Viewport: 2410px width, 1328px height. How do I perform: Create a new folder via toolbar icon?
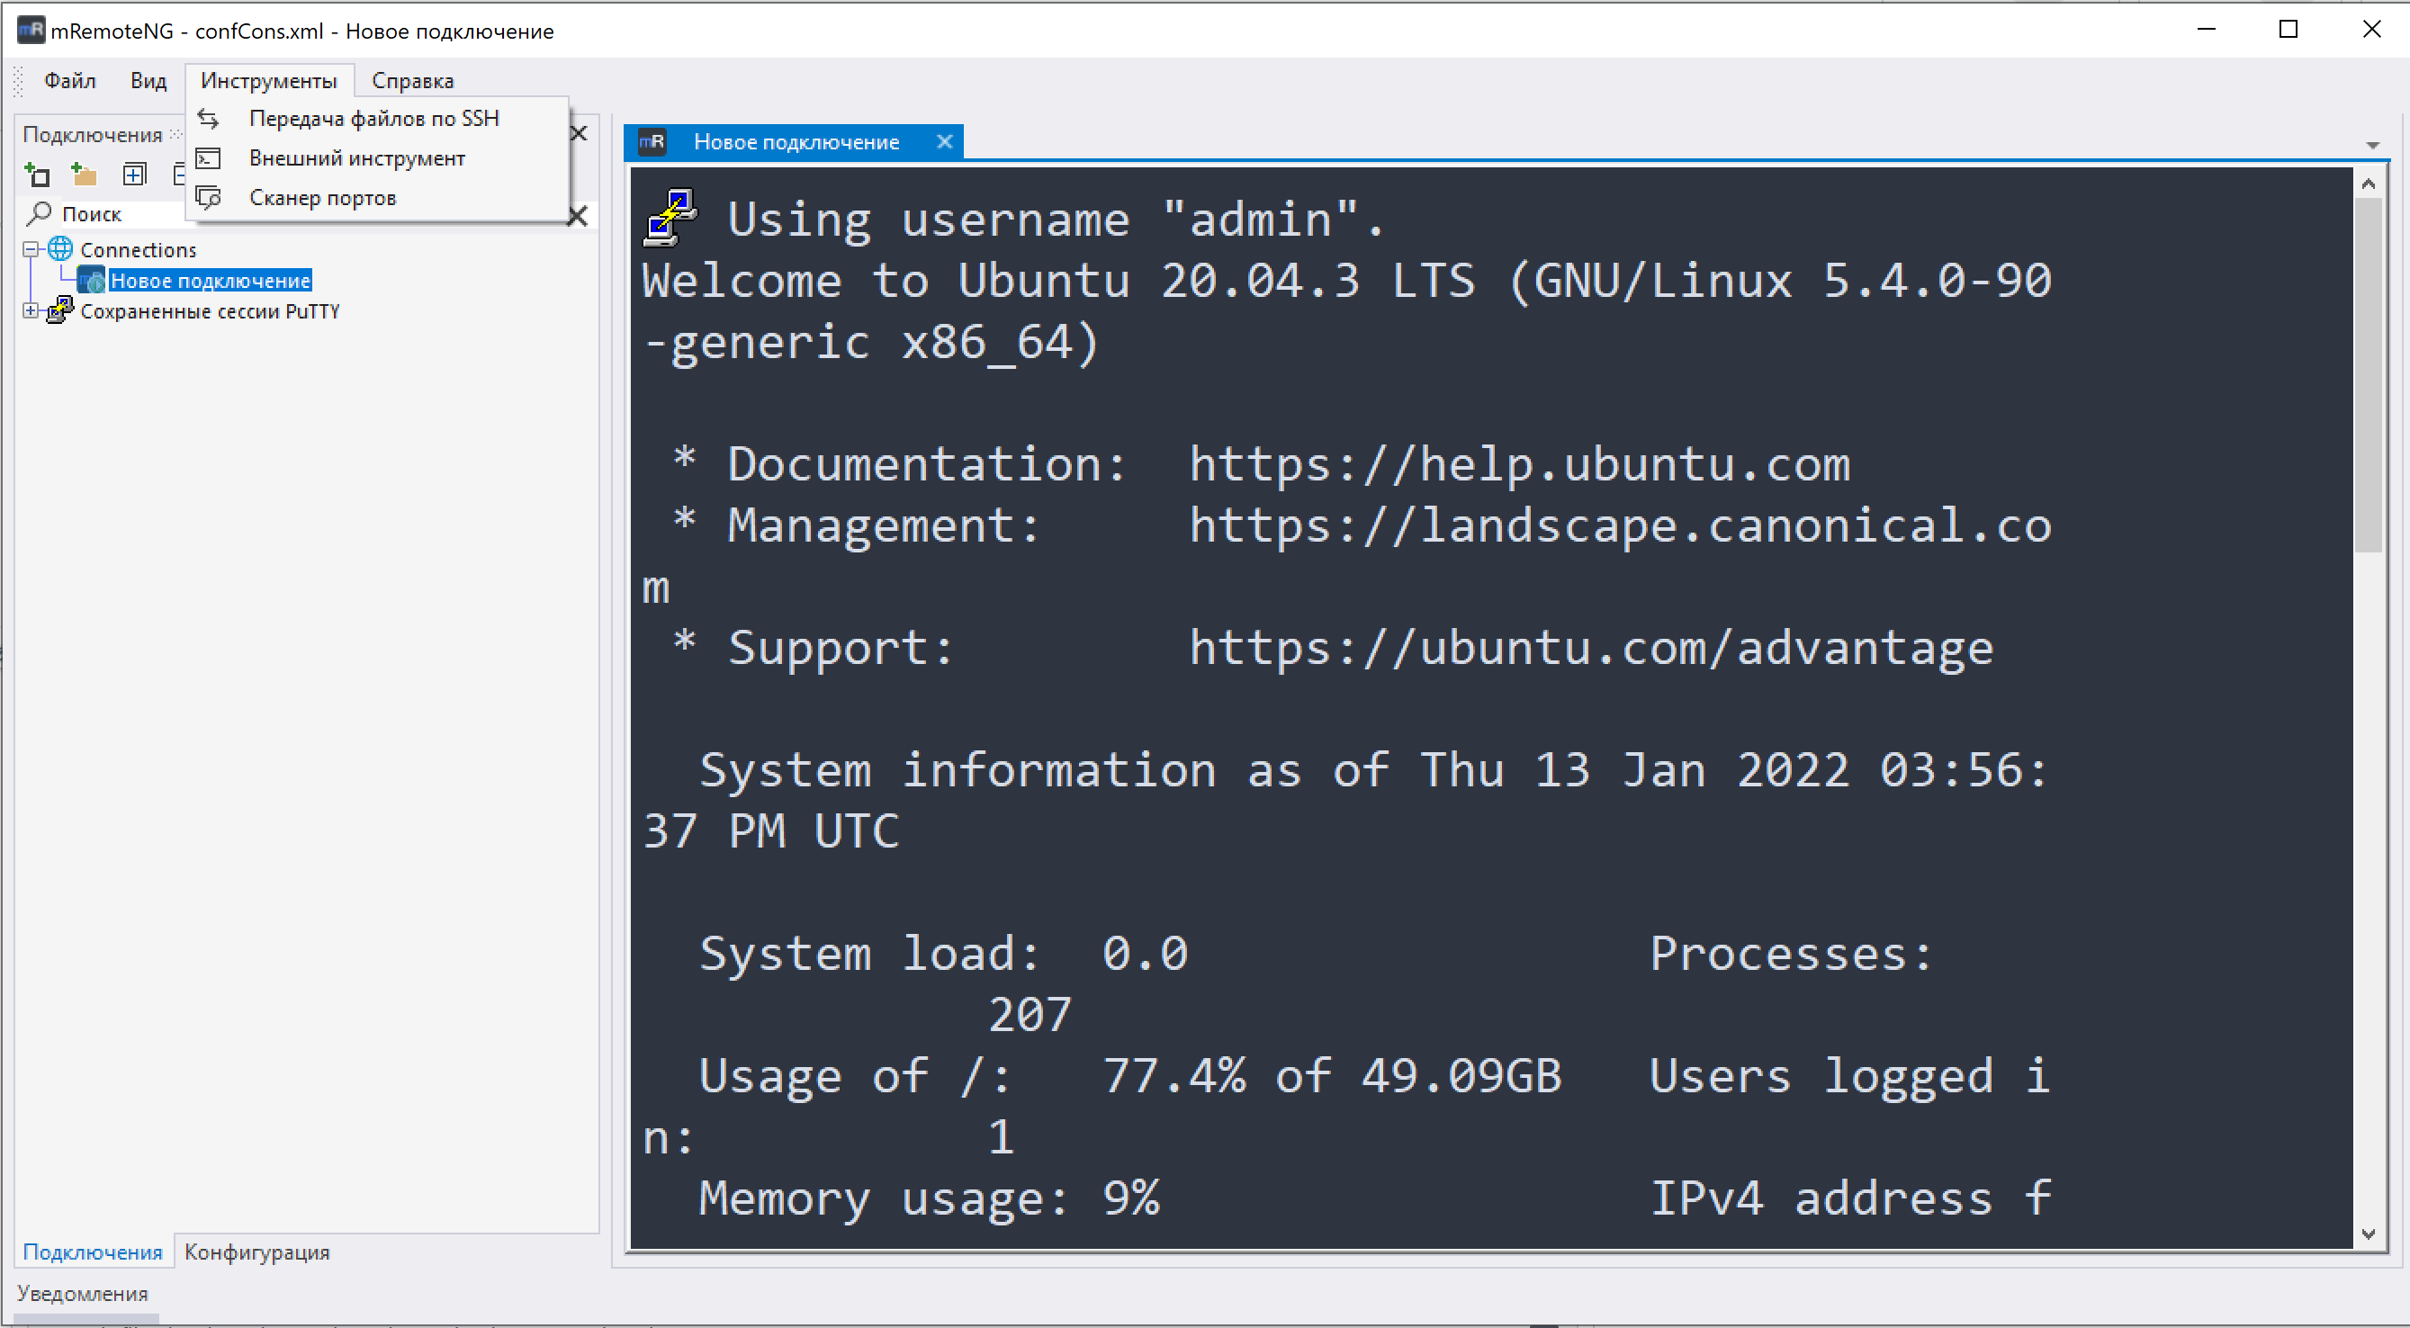(85, 174)
